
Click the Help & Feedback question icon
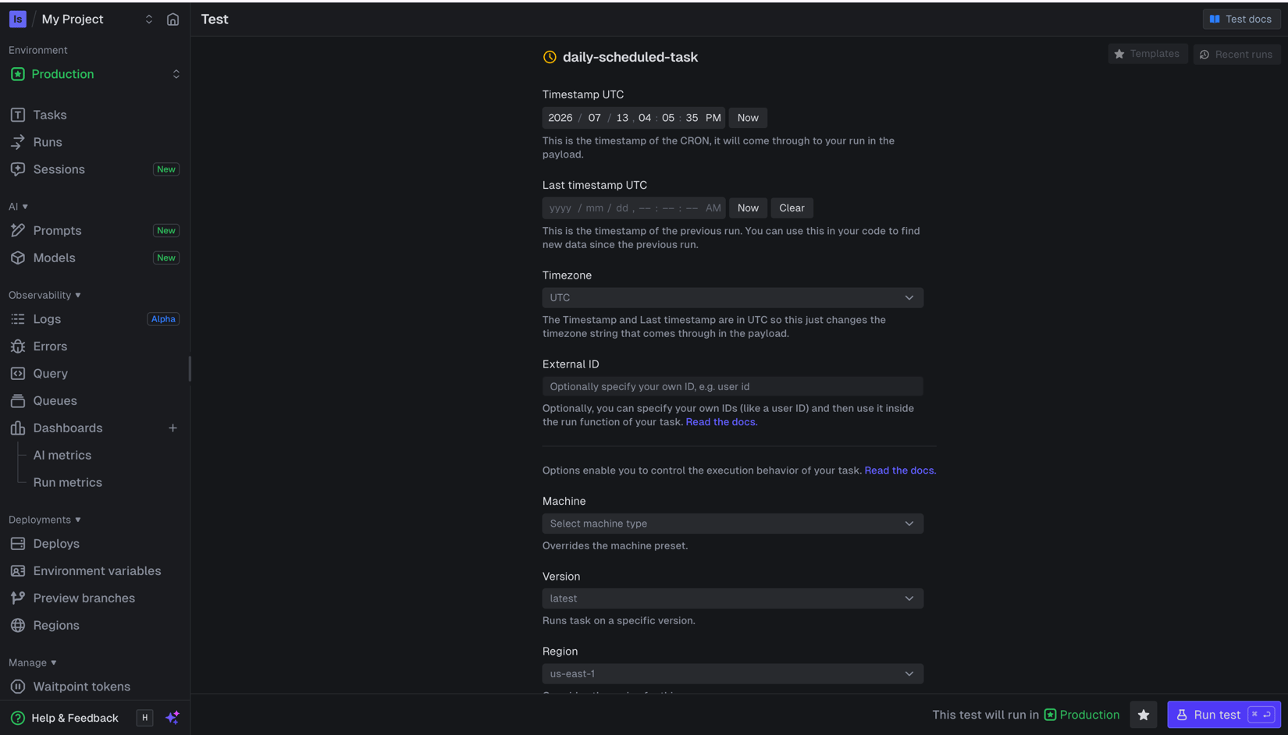(x=18, y=718)
